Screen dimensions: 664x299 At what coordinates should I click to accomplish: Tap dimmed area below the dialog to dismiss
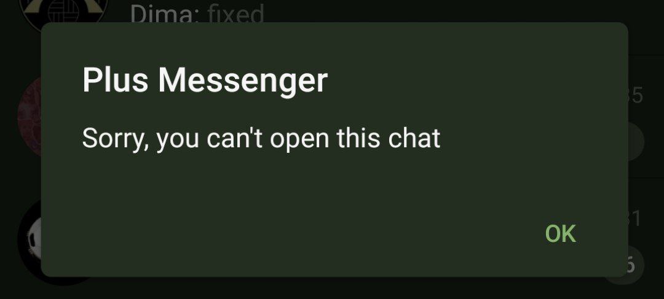tap(332, 289)
